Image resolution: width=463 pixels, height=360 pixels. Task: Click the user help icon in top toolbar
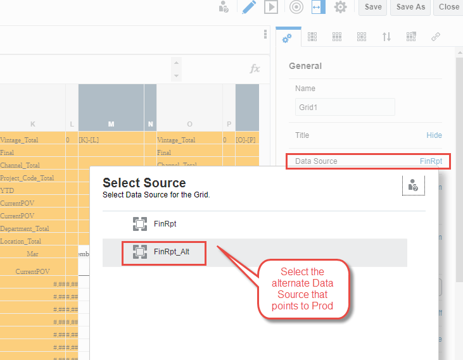pyautogui.click(x=224, y=7)
